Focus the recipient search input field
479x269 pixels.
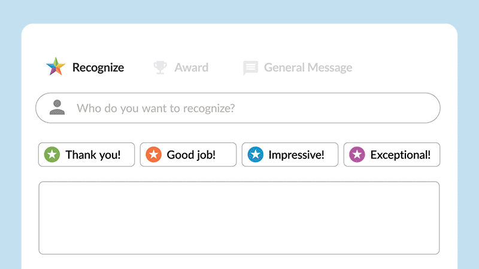point(238,108)
